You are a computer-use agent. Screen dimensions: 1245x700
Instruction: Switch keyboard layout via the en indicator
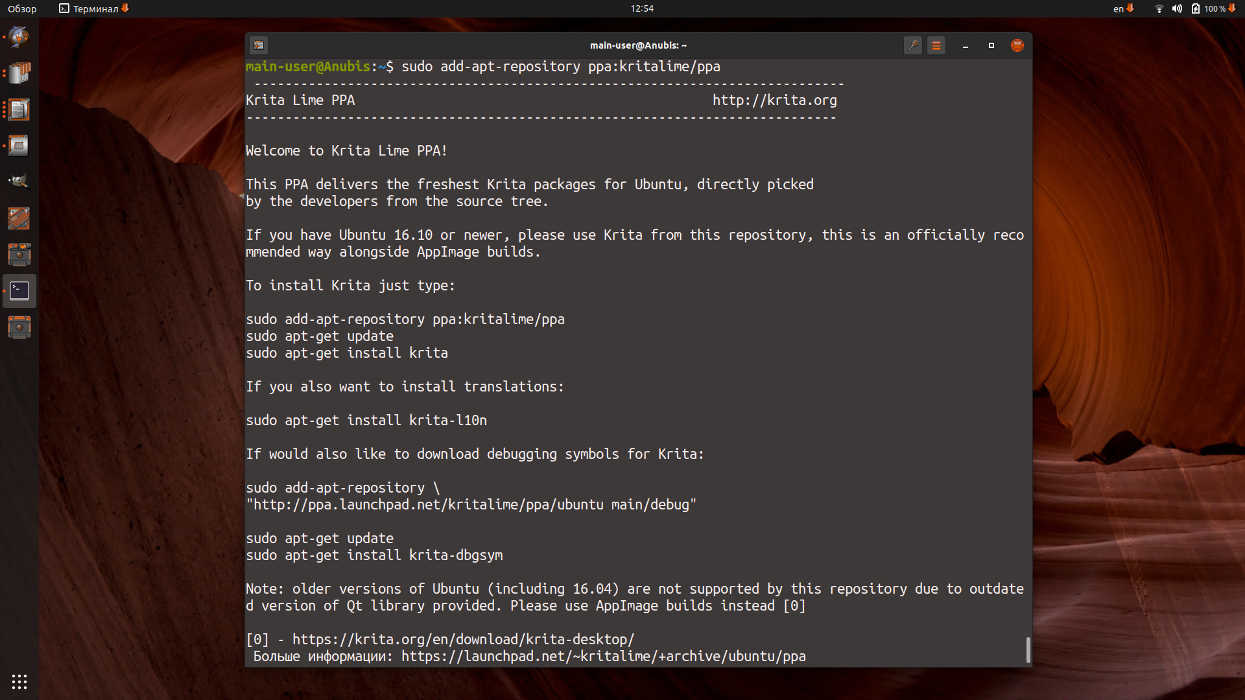1123,8
